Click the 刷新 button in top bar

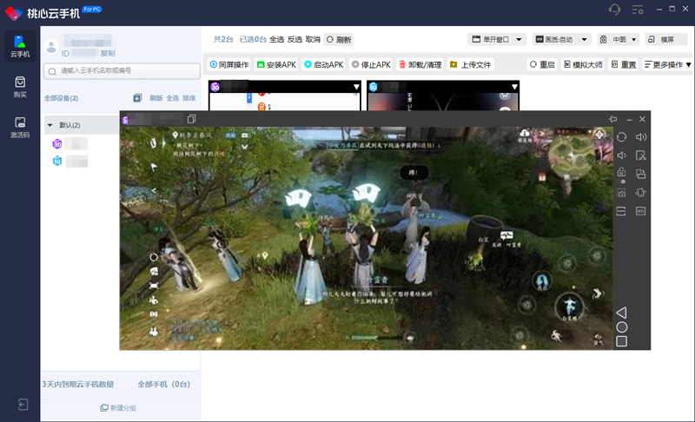point(339,39)
